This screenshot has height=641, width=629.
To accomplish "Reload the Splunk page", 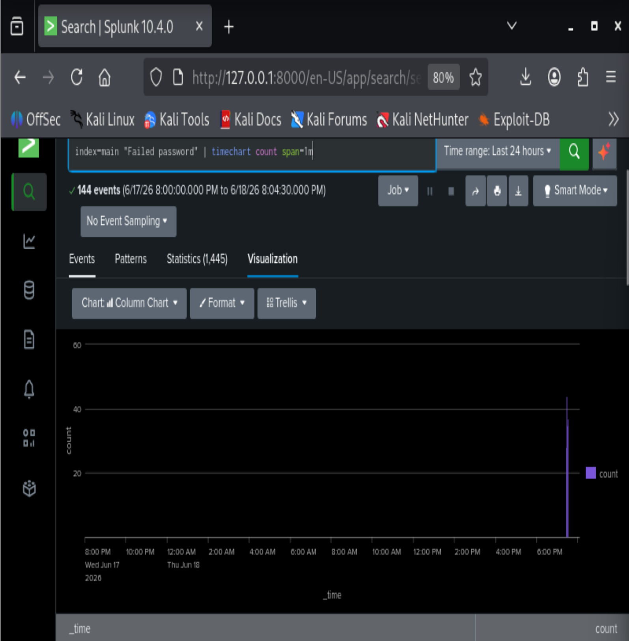I will tap(77, 77).
